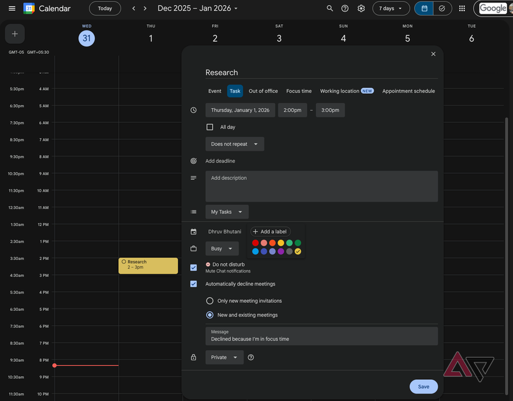Switch to the Event tab
513x401 pixels.
click(215, 91)
